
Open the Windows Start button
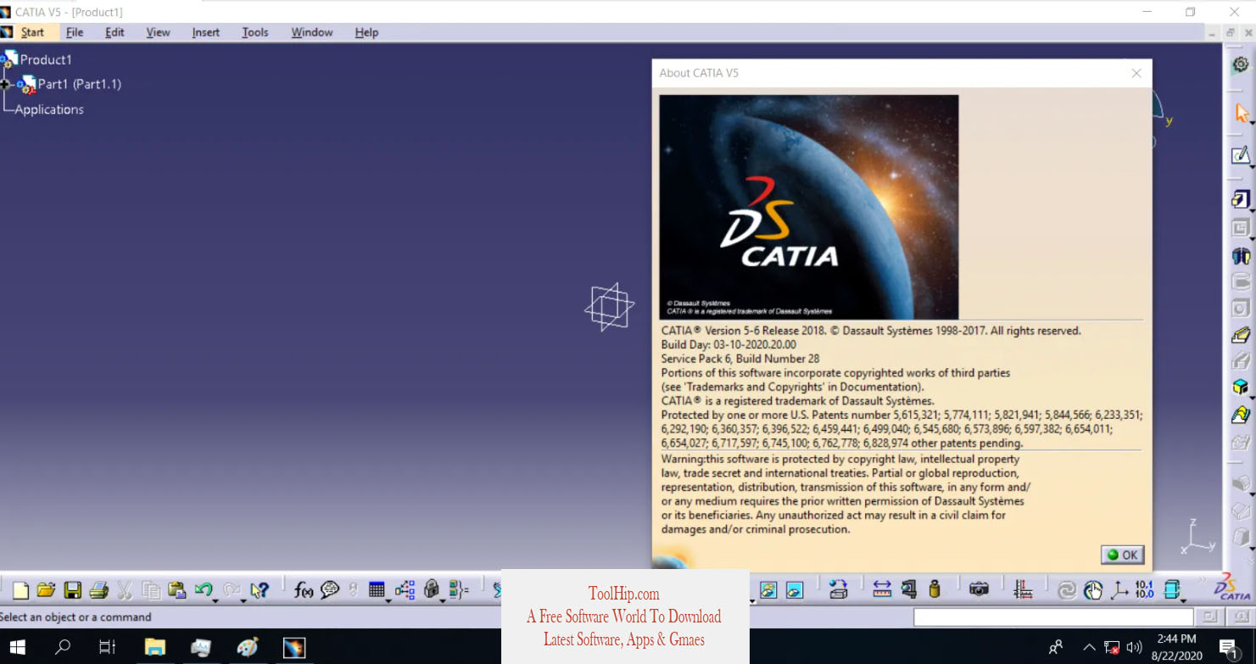tap(17, 647)
